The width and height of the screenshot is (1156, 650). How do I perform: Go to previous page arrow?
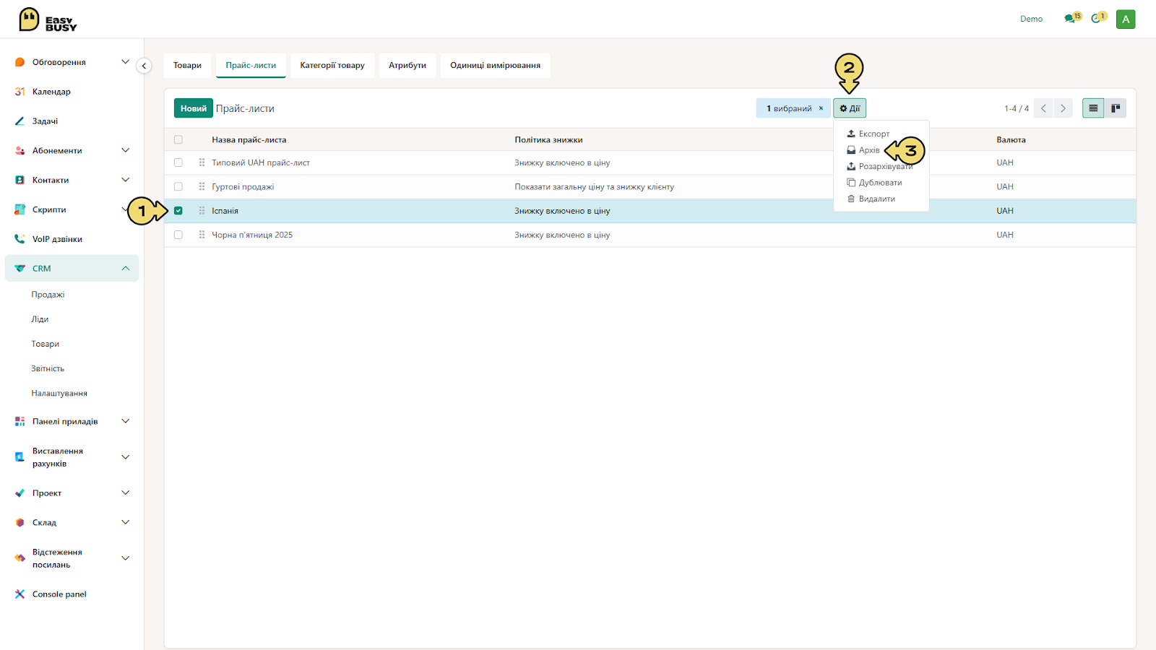[x=1043, y=108]
